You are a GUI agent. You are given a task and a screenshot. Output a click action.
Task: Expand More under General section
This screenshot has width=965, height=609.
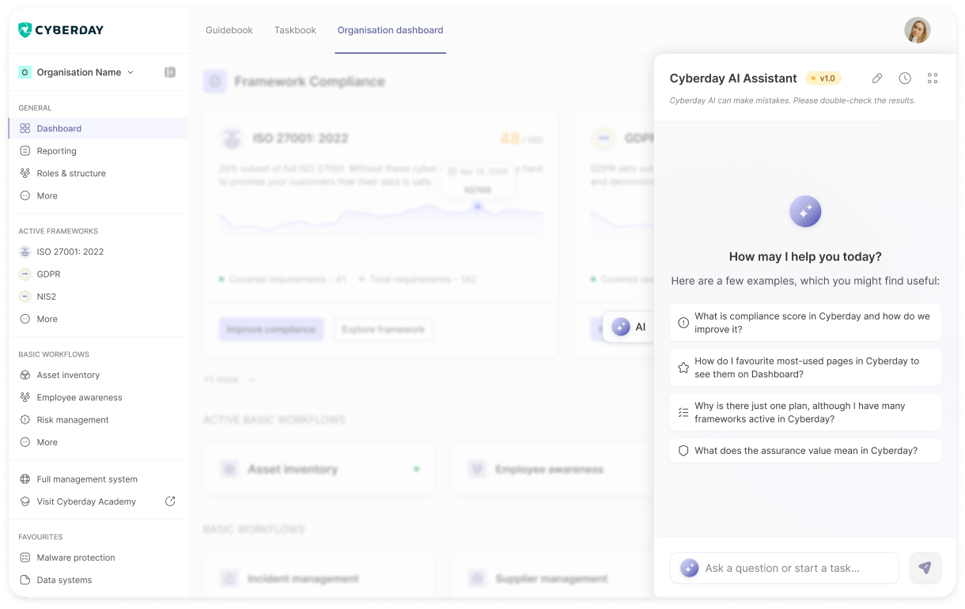pos(98,195)
